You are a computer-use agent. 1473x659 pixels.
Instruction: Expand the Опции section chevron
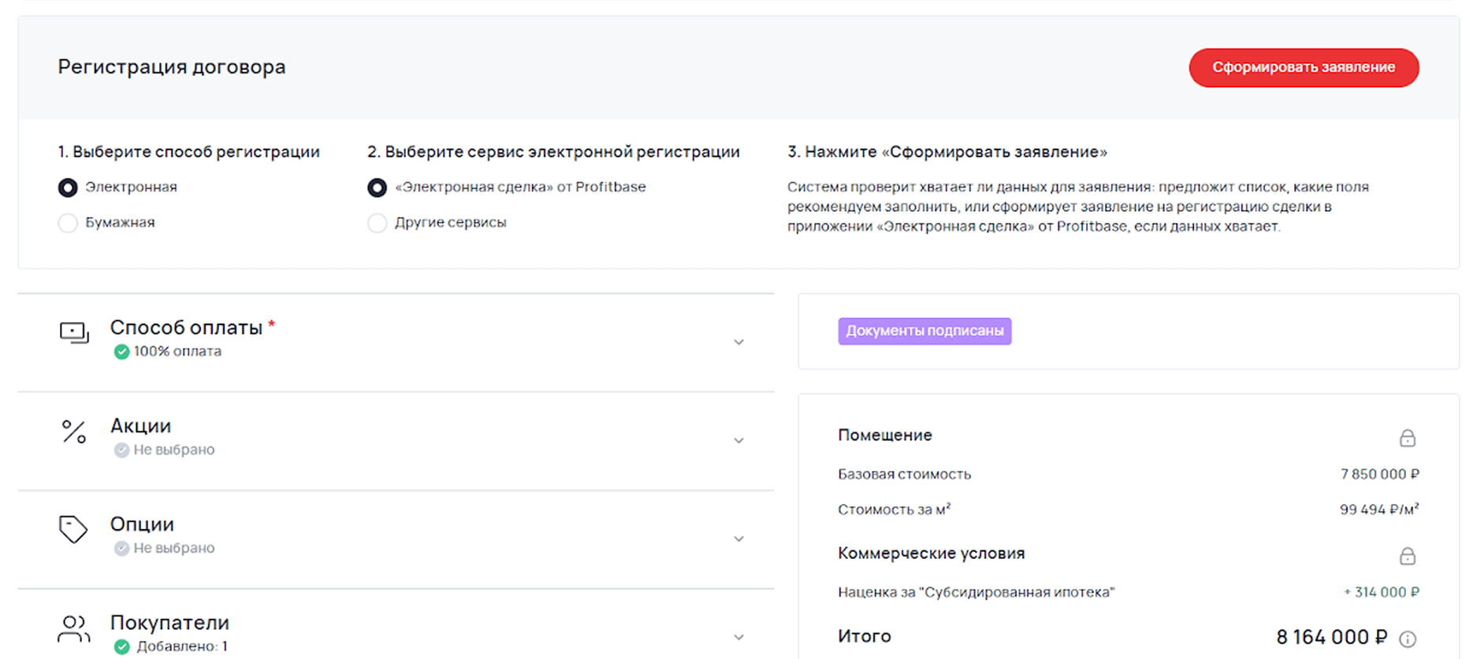point(738,539)
